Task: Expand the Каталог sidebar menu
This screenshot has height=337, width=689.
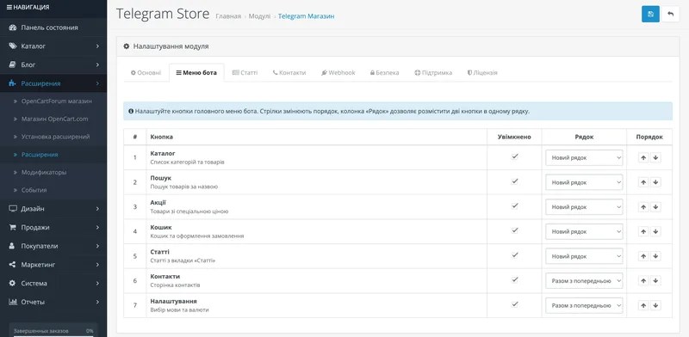Action: point(53,46)
